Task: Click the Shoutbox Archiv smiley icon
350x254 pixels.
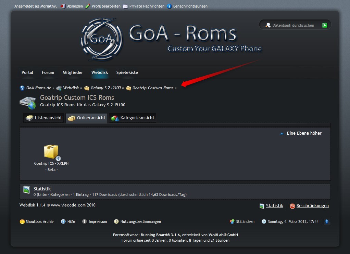Action: coord(22,222)
